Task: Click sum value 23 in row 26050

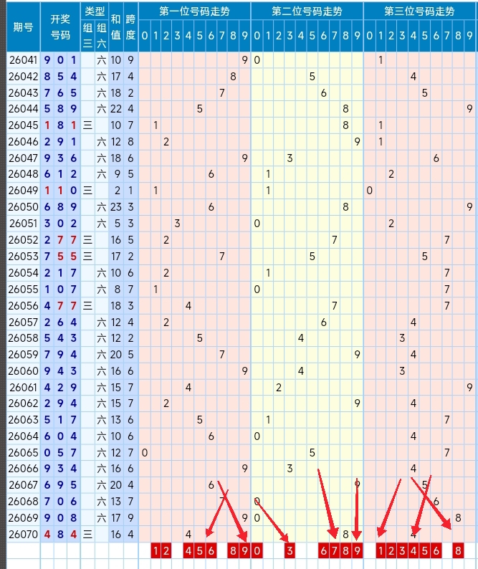Action: [116, 207]
